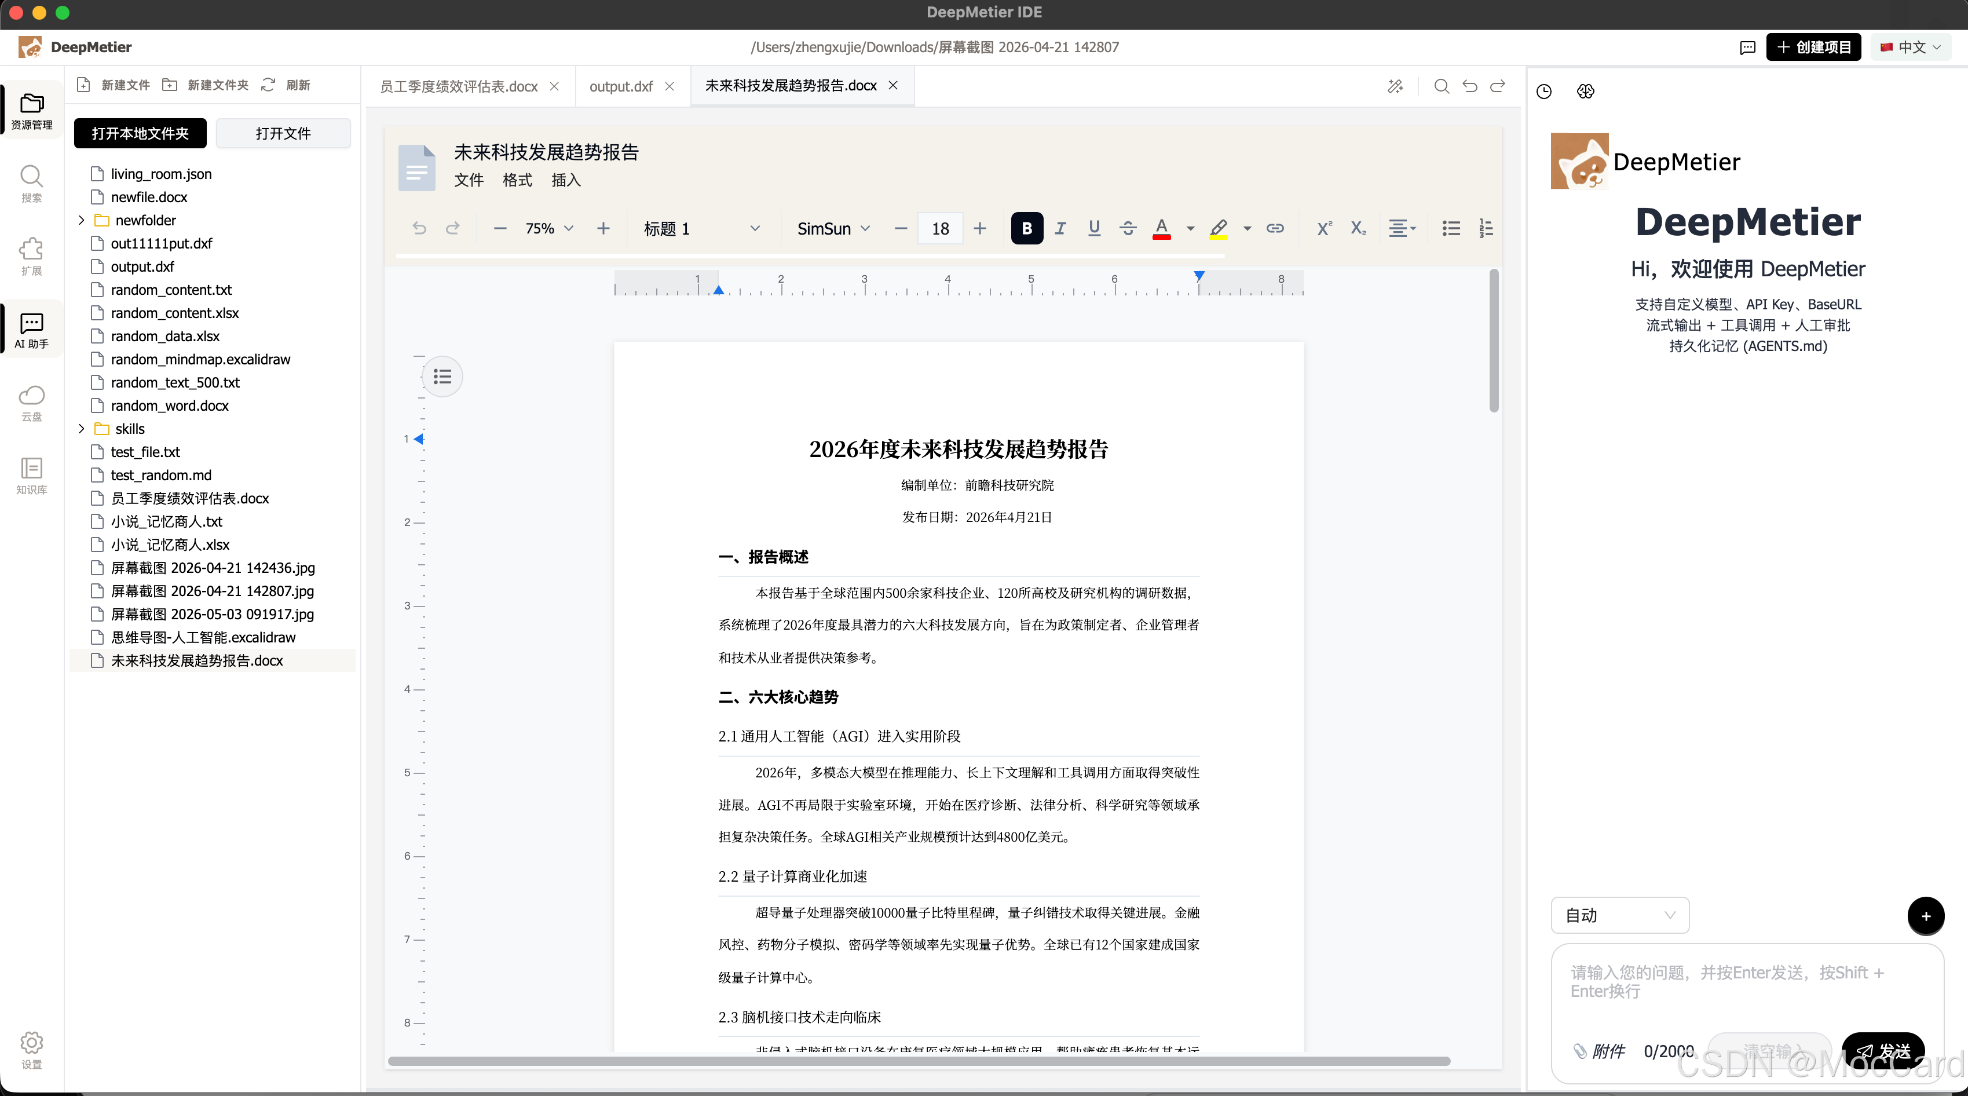
Task: Click 新建文件 in explorer toolbar
Action: click(x=113, y=85)
